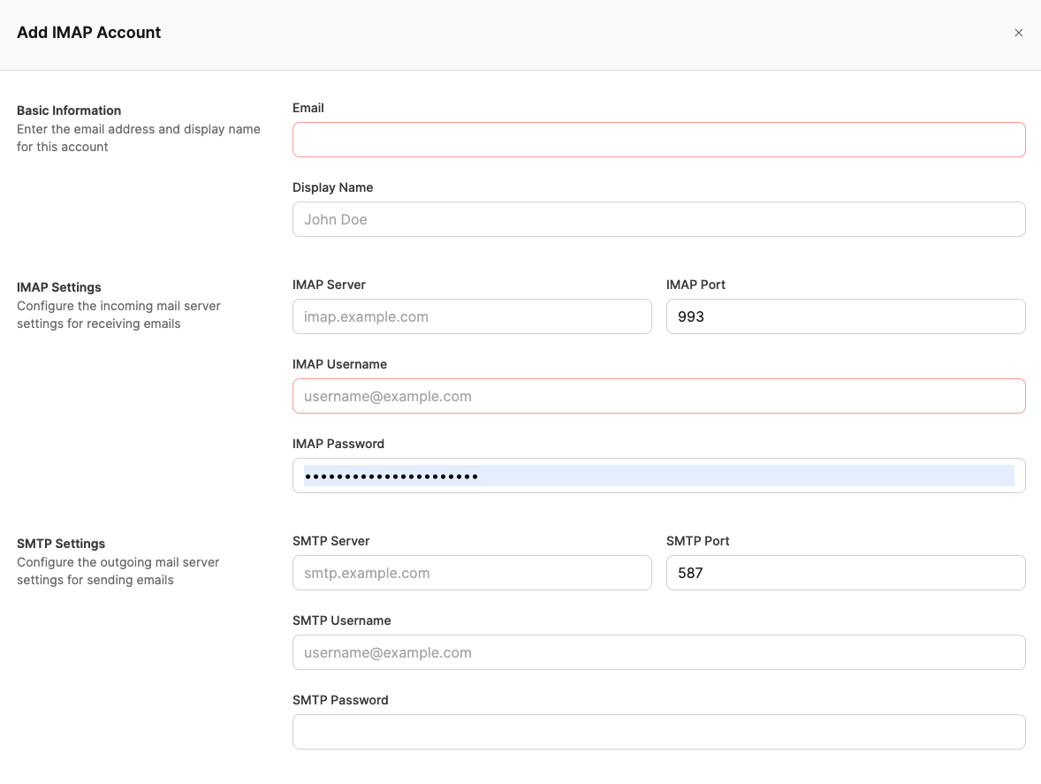This screenshot has width=1041, height=784.
Task: Click the "SMTP Port" label text
Action: coord(697,541)
